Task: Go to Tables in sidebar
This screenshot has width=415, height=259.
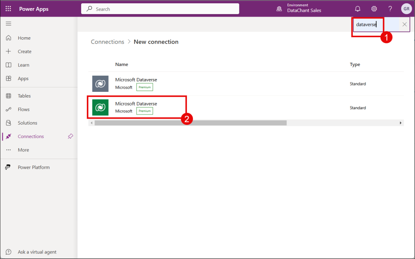Action: [x=24, y=96]
